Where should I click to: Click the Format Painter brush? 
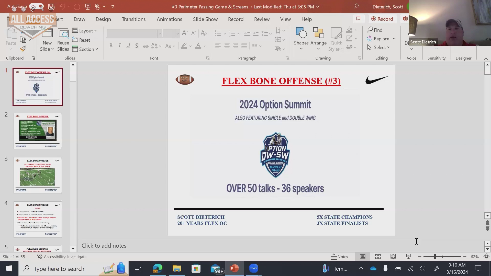click(x=23, y=49)
